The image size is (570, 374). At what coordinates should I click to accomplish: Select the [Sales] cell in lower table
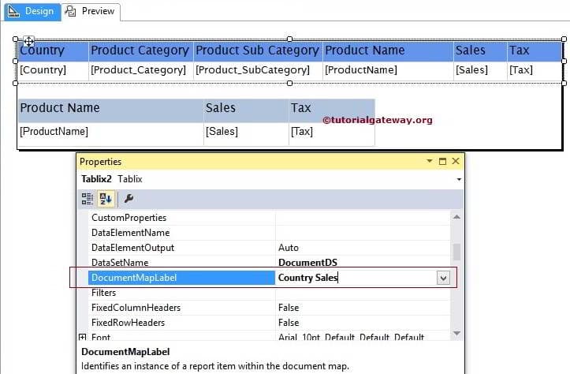coord(246,133)
